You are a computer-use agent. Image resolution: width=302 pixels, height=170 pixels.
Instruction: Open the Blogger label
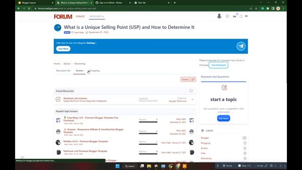point(205,138)
